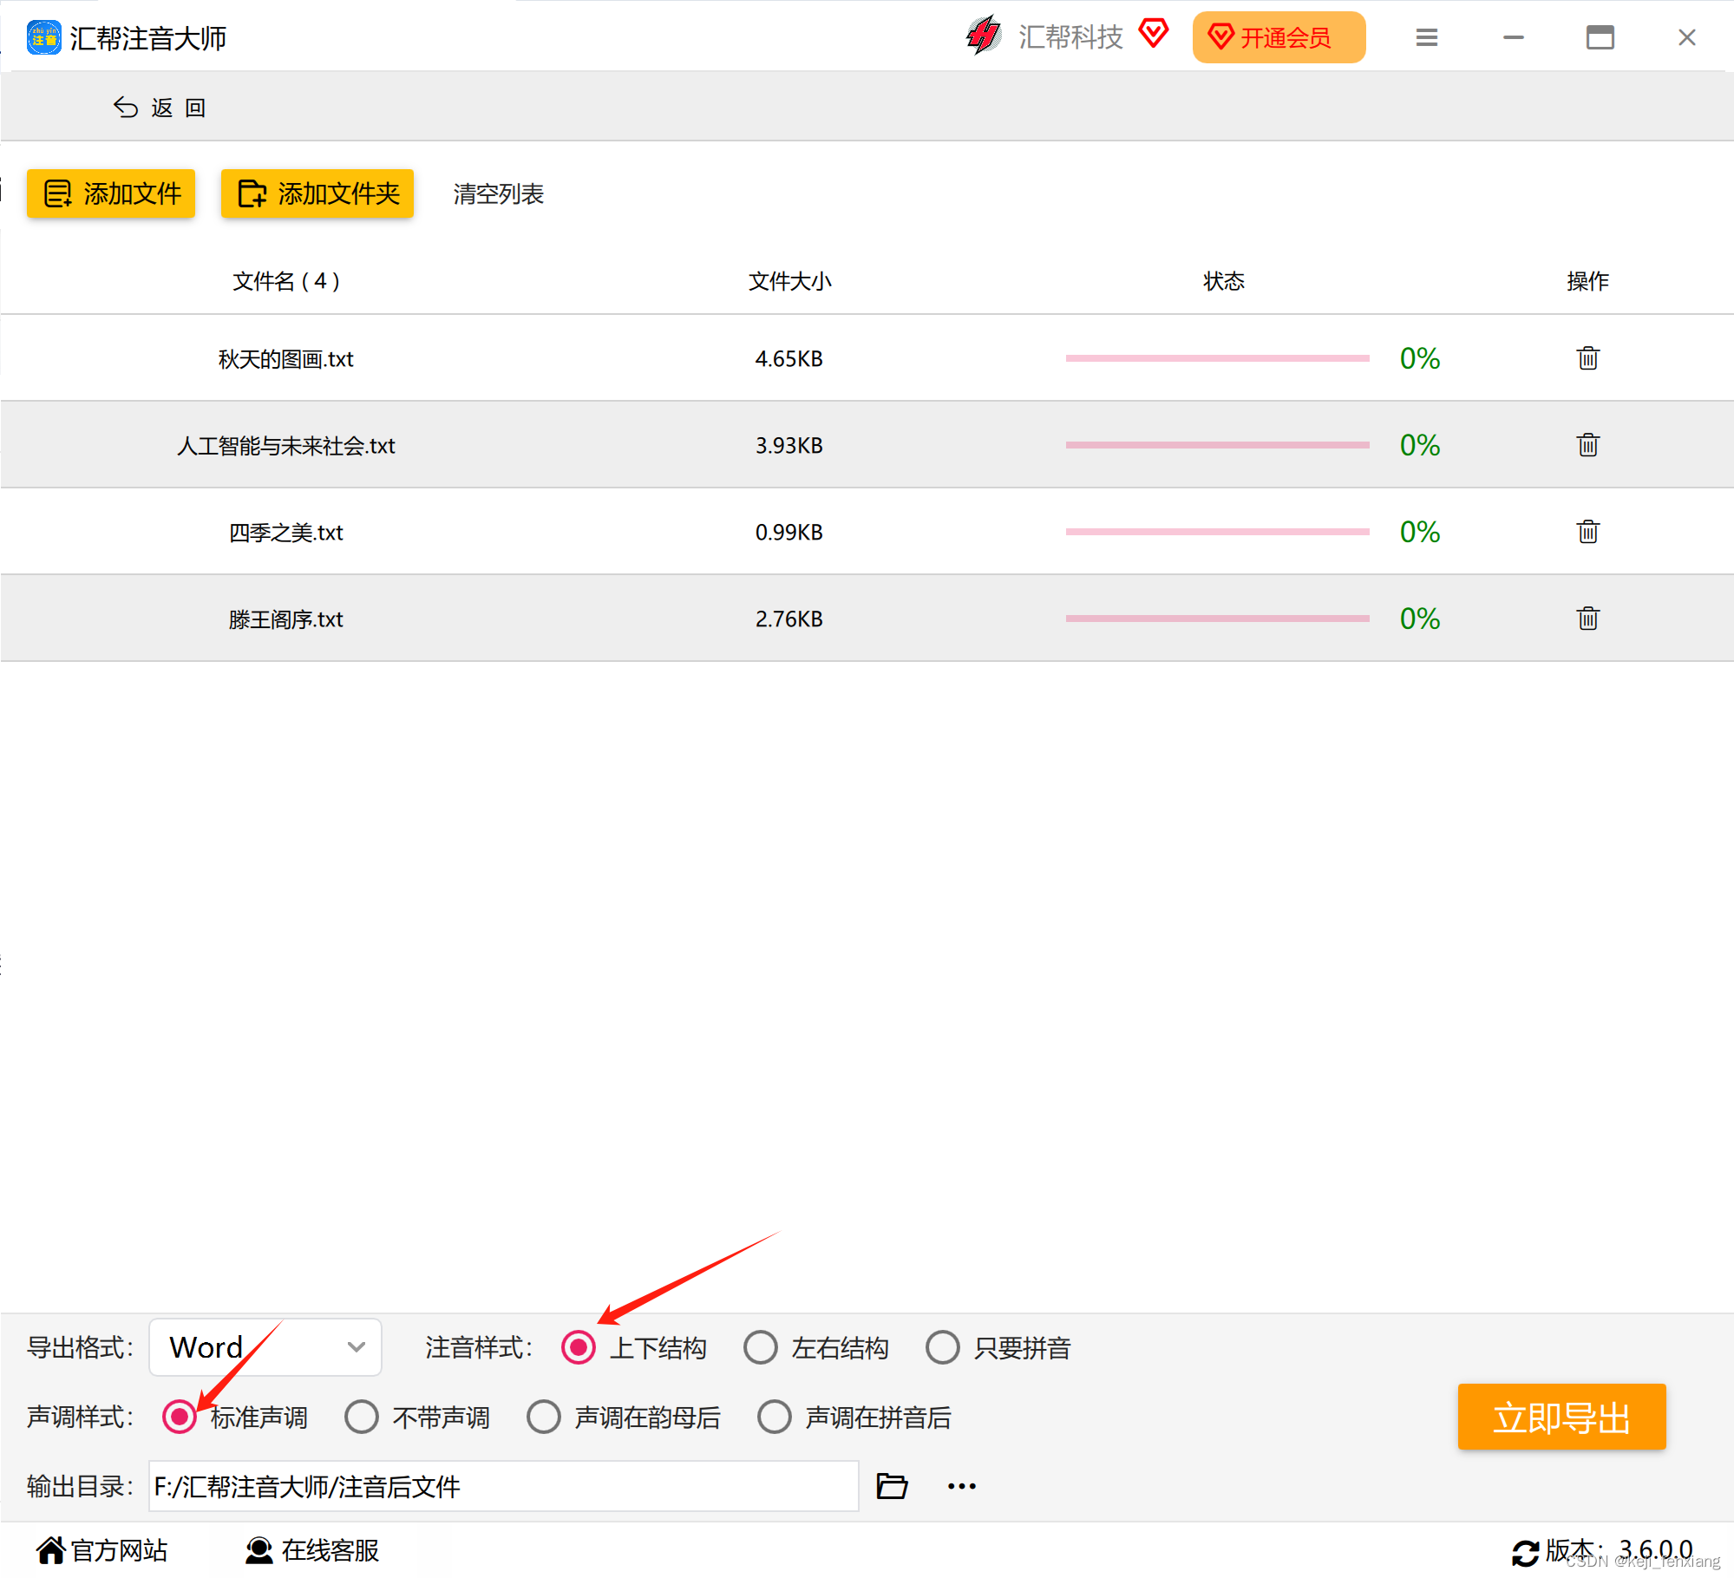
Task: Click 清空列表 to clear file list
Action: point(498,193)
